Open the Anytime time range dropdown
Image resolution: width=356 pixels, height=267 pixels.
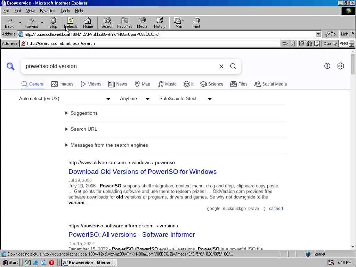pyautogui.click(x=135, y=98)
